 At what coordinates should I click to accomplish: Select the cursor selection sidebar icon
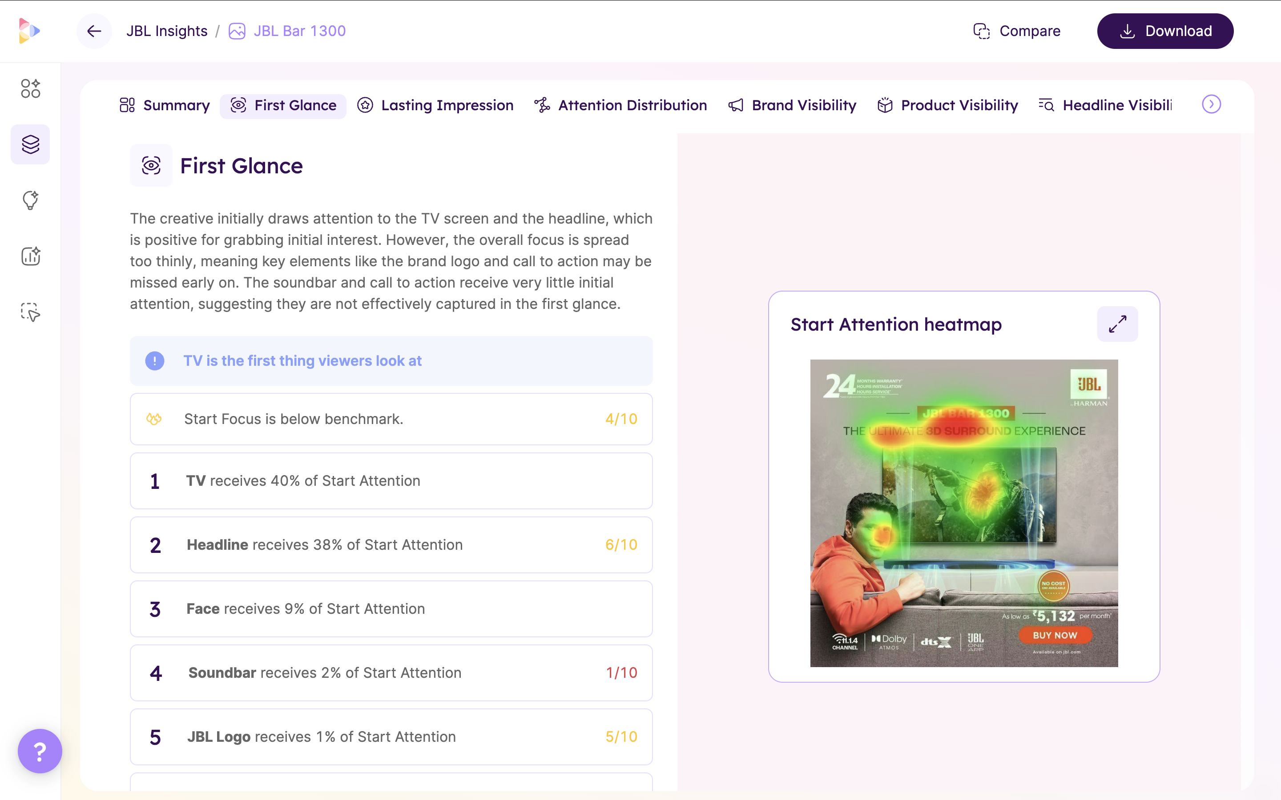30,312
